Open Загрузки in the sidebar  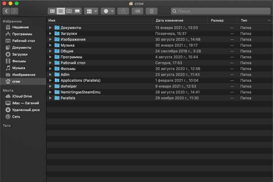[x=23, y=54]
